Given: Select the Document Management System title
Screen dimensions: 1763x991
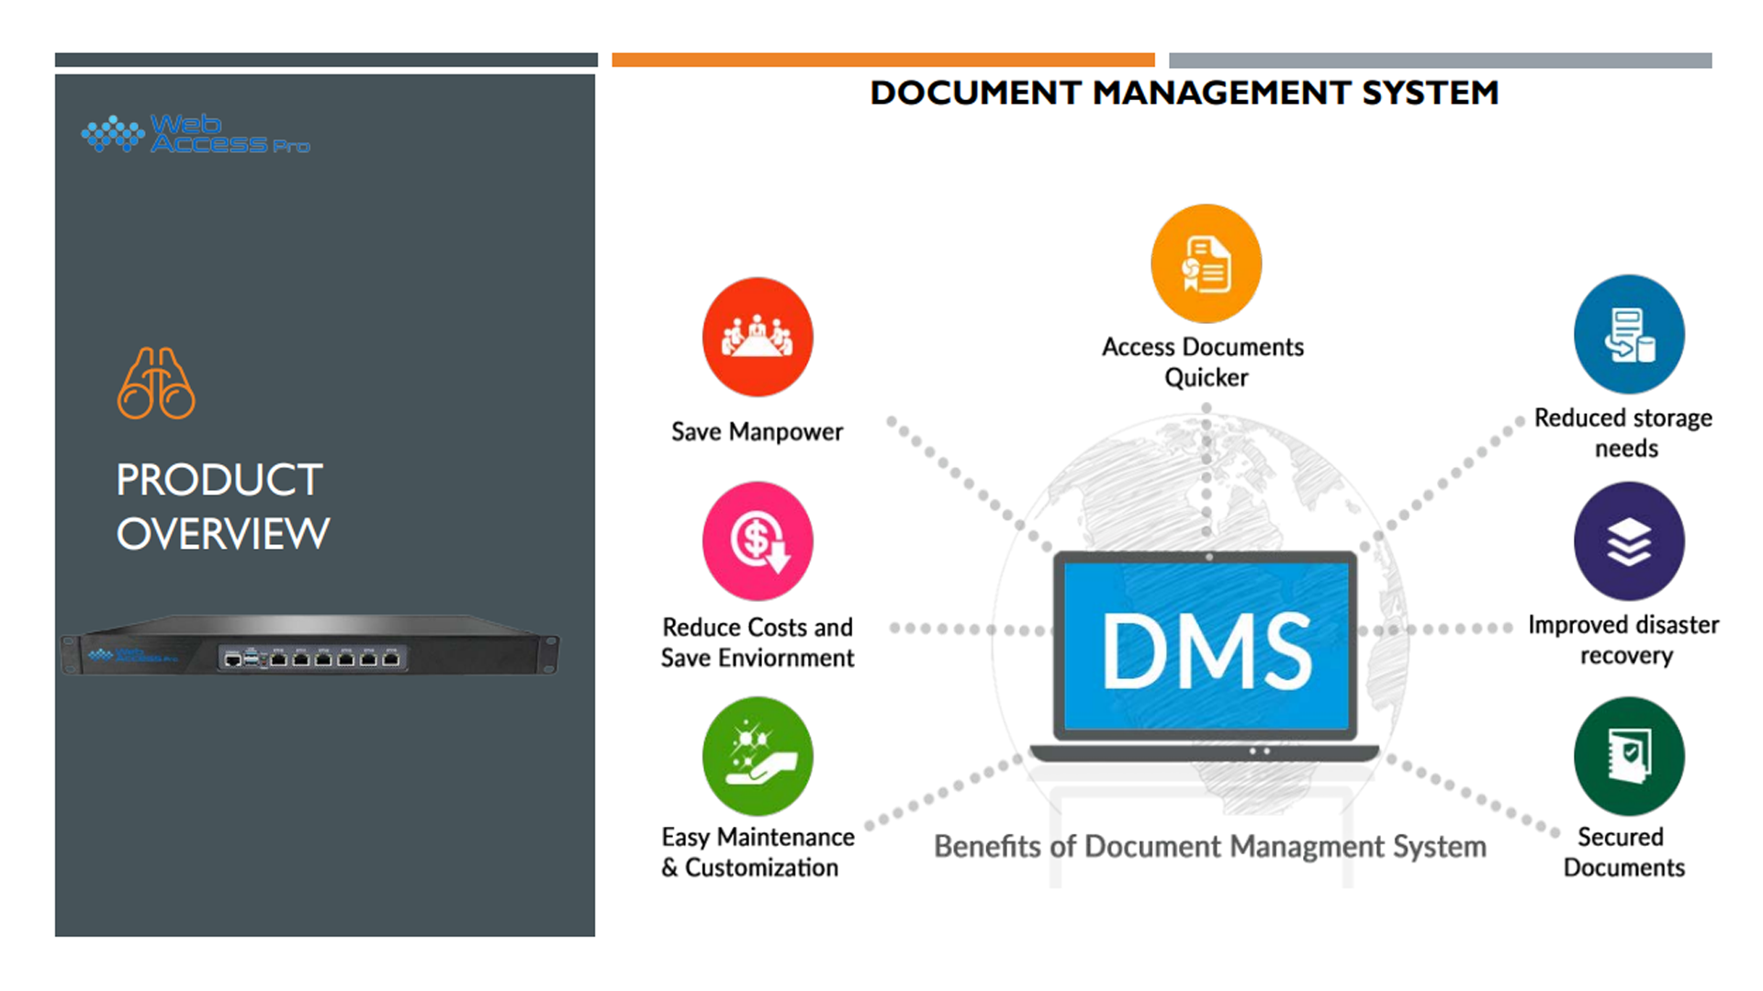Looking at the screenshot, I should tap(1184, 93).
